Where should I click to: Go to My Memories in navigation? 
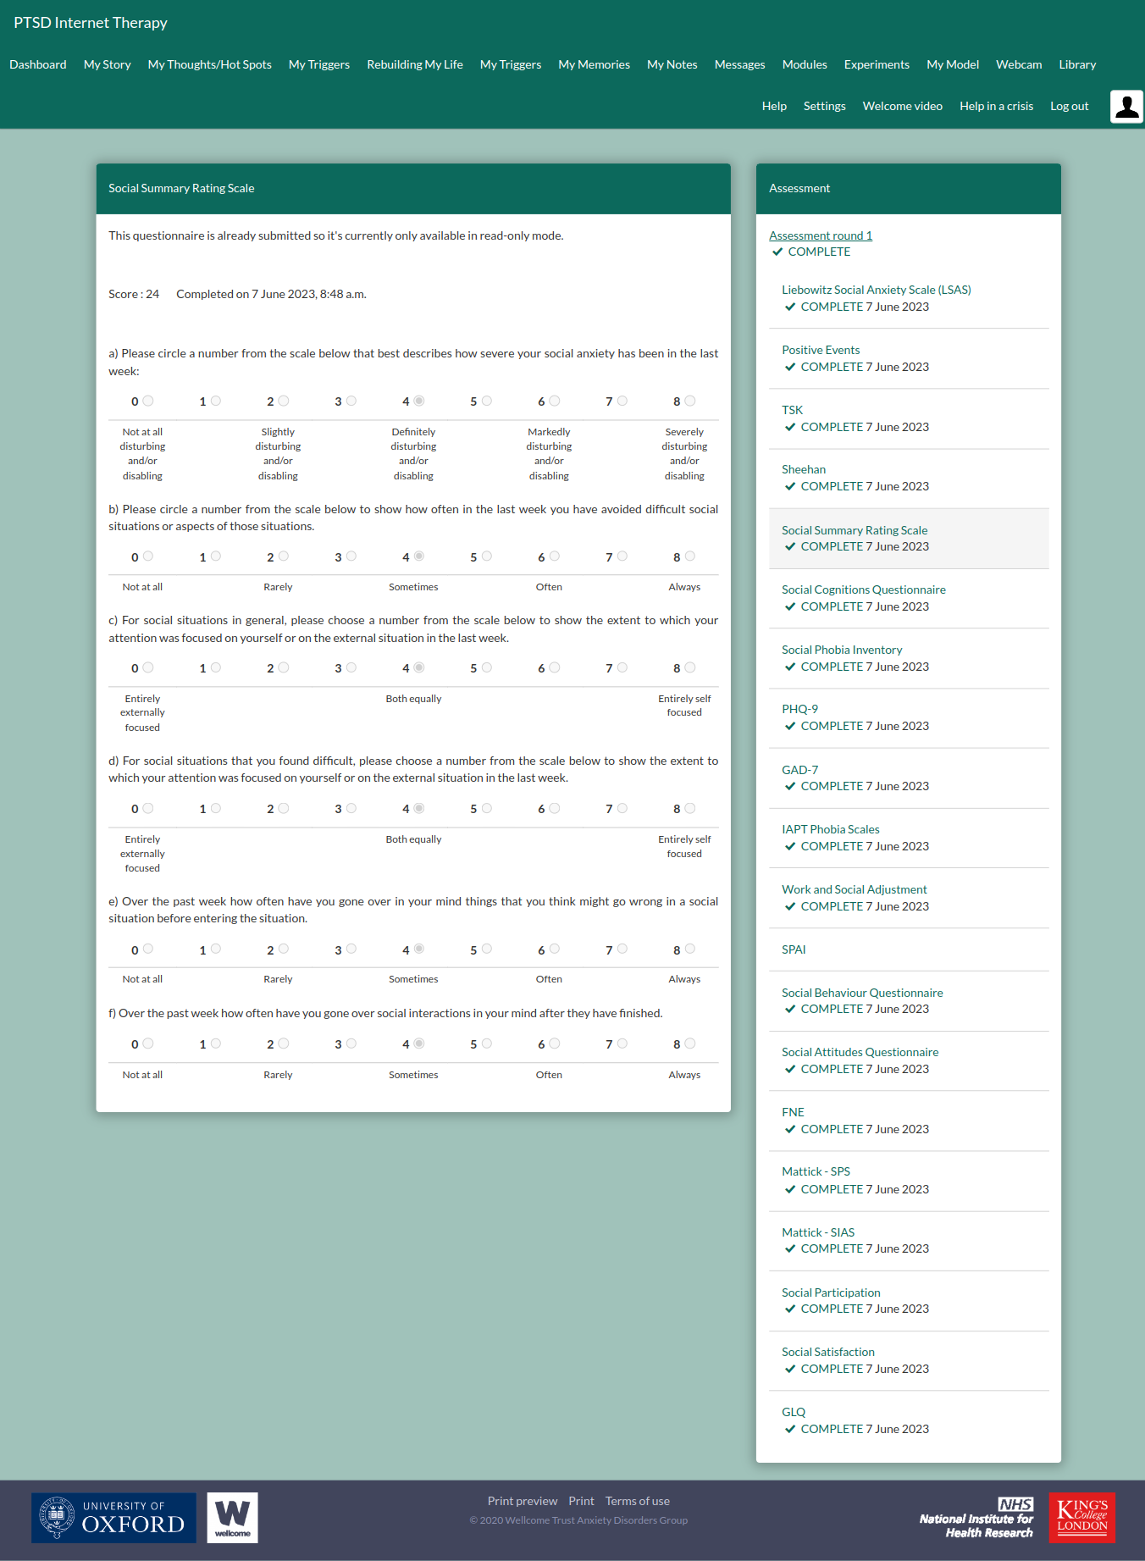coord(594,64)
